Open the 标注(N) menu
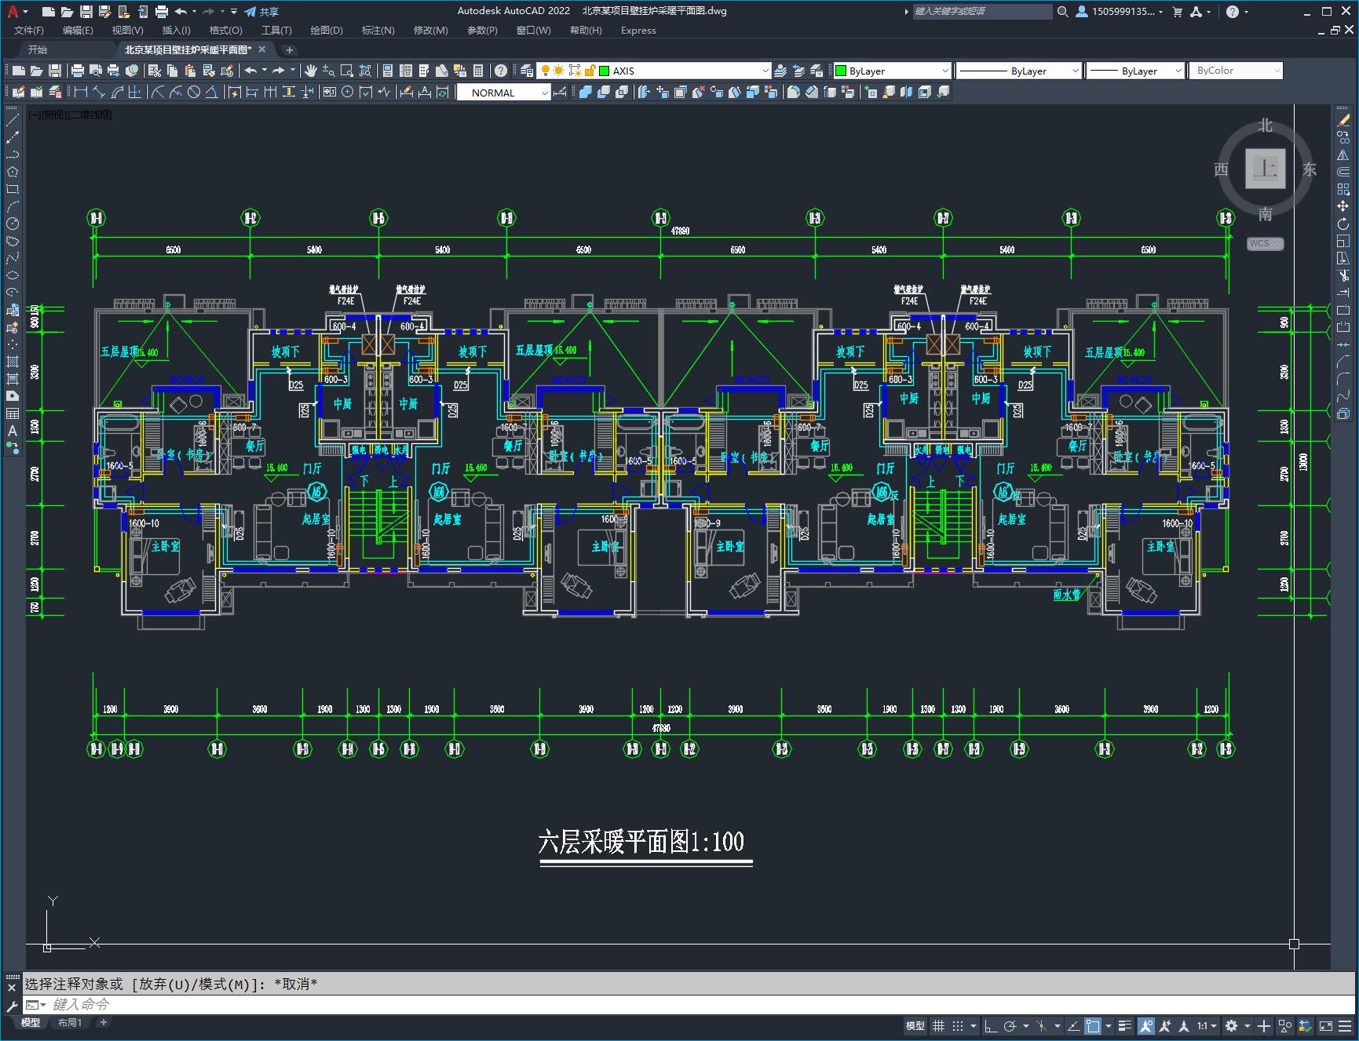Viewport: 1359px width, 1041px height. coord(378,30)
